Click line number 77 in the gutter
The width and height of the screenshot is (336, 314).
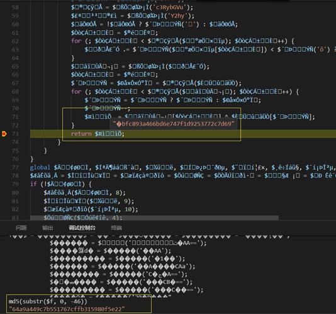pyautogui.click(x=15, y=168)
